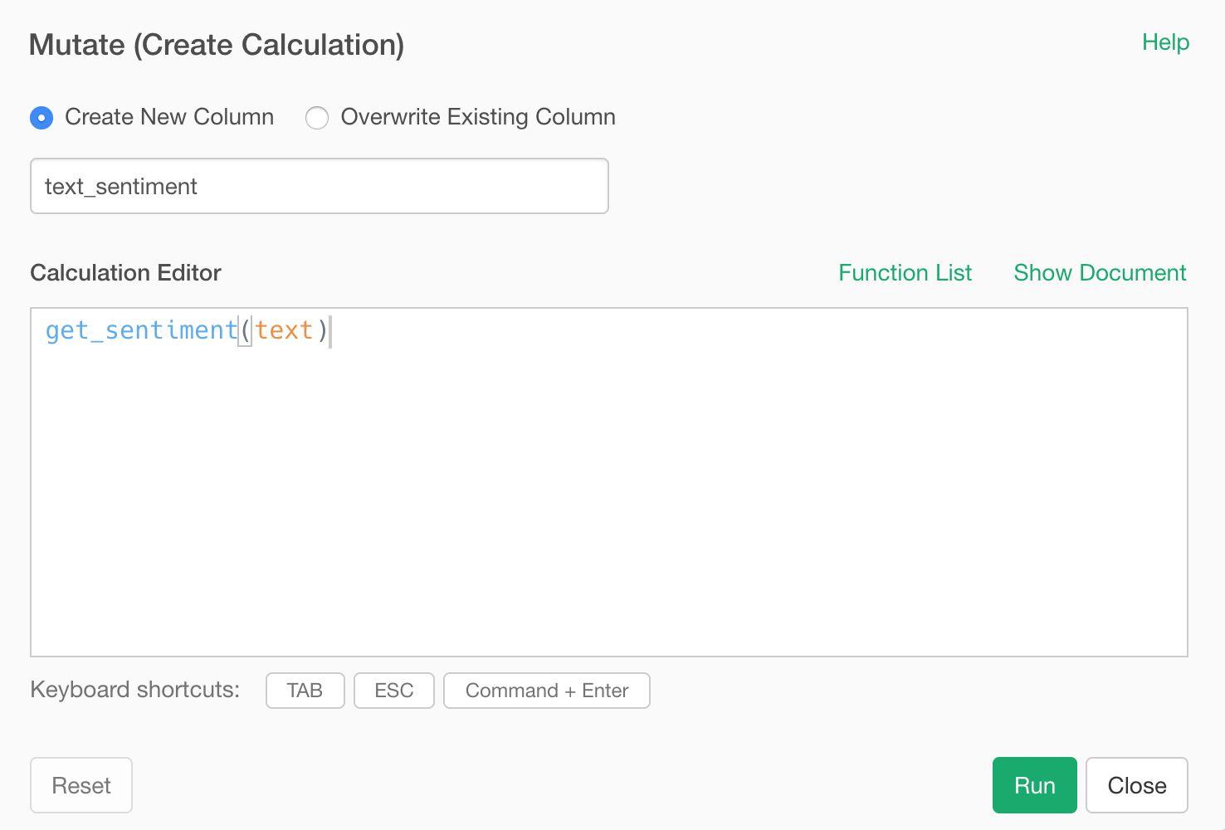This screenshot has height=830, width=1225.
Task: Click the ESC keyboard shortcut badge
Action: (393, 690)
